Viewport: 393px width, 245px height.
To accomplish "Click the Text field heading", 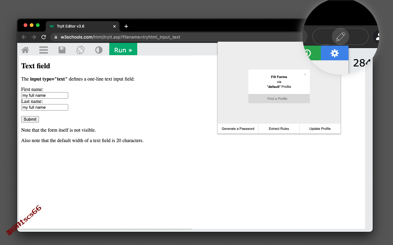I will click(x=36, y=66).
